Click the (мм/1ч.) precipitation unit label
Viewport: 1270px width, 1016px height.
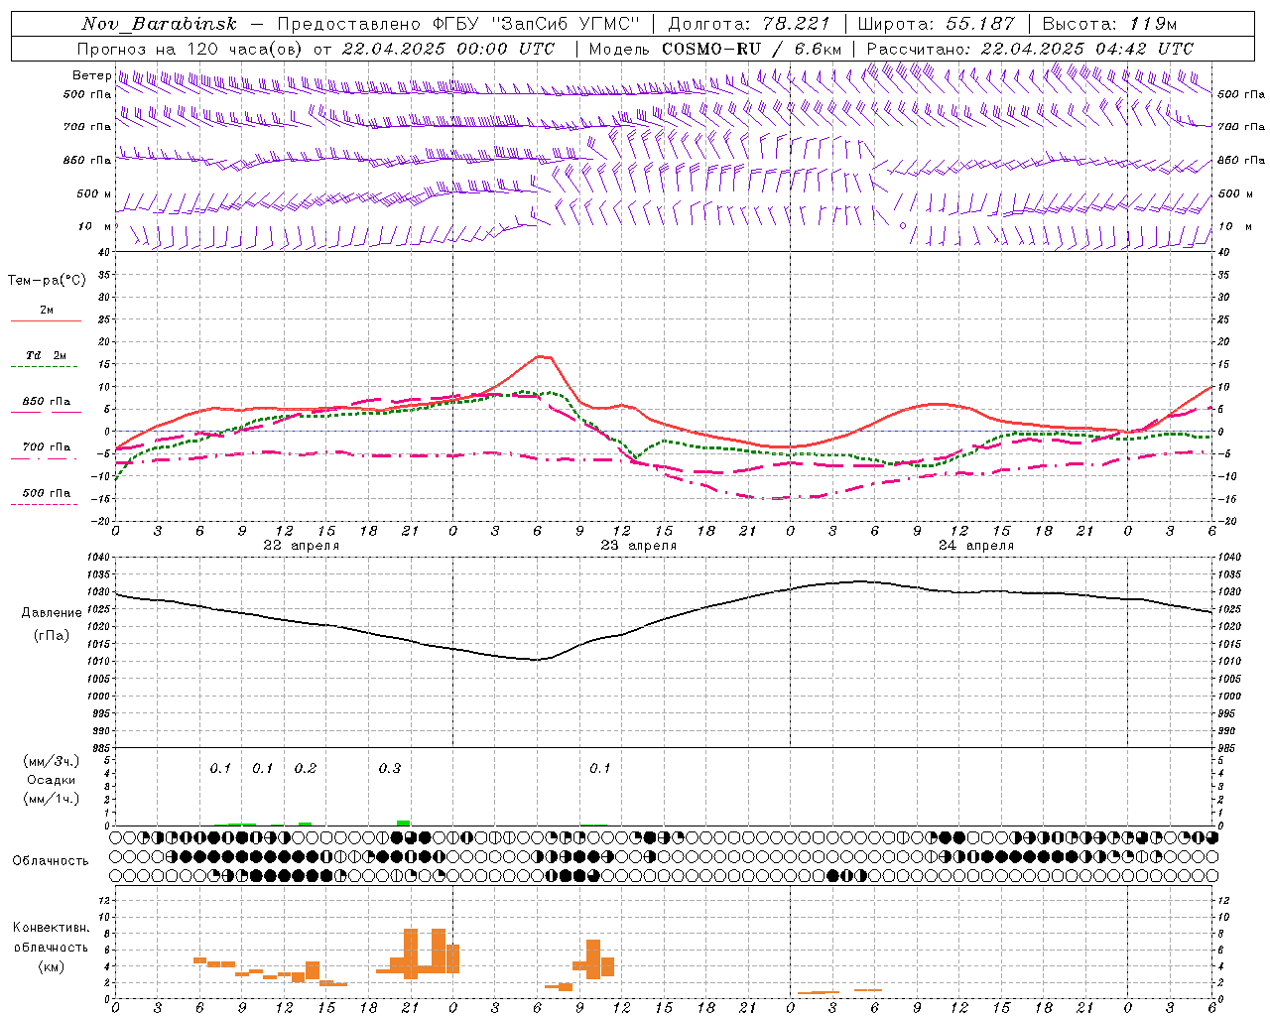(51, 799)
